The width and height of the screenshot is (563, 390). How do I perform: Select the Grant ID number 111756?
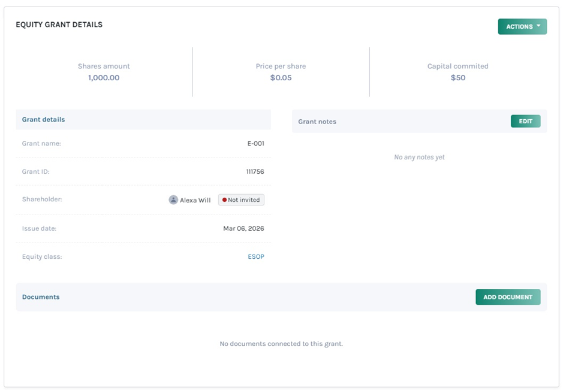click(x=255, y=171)
